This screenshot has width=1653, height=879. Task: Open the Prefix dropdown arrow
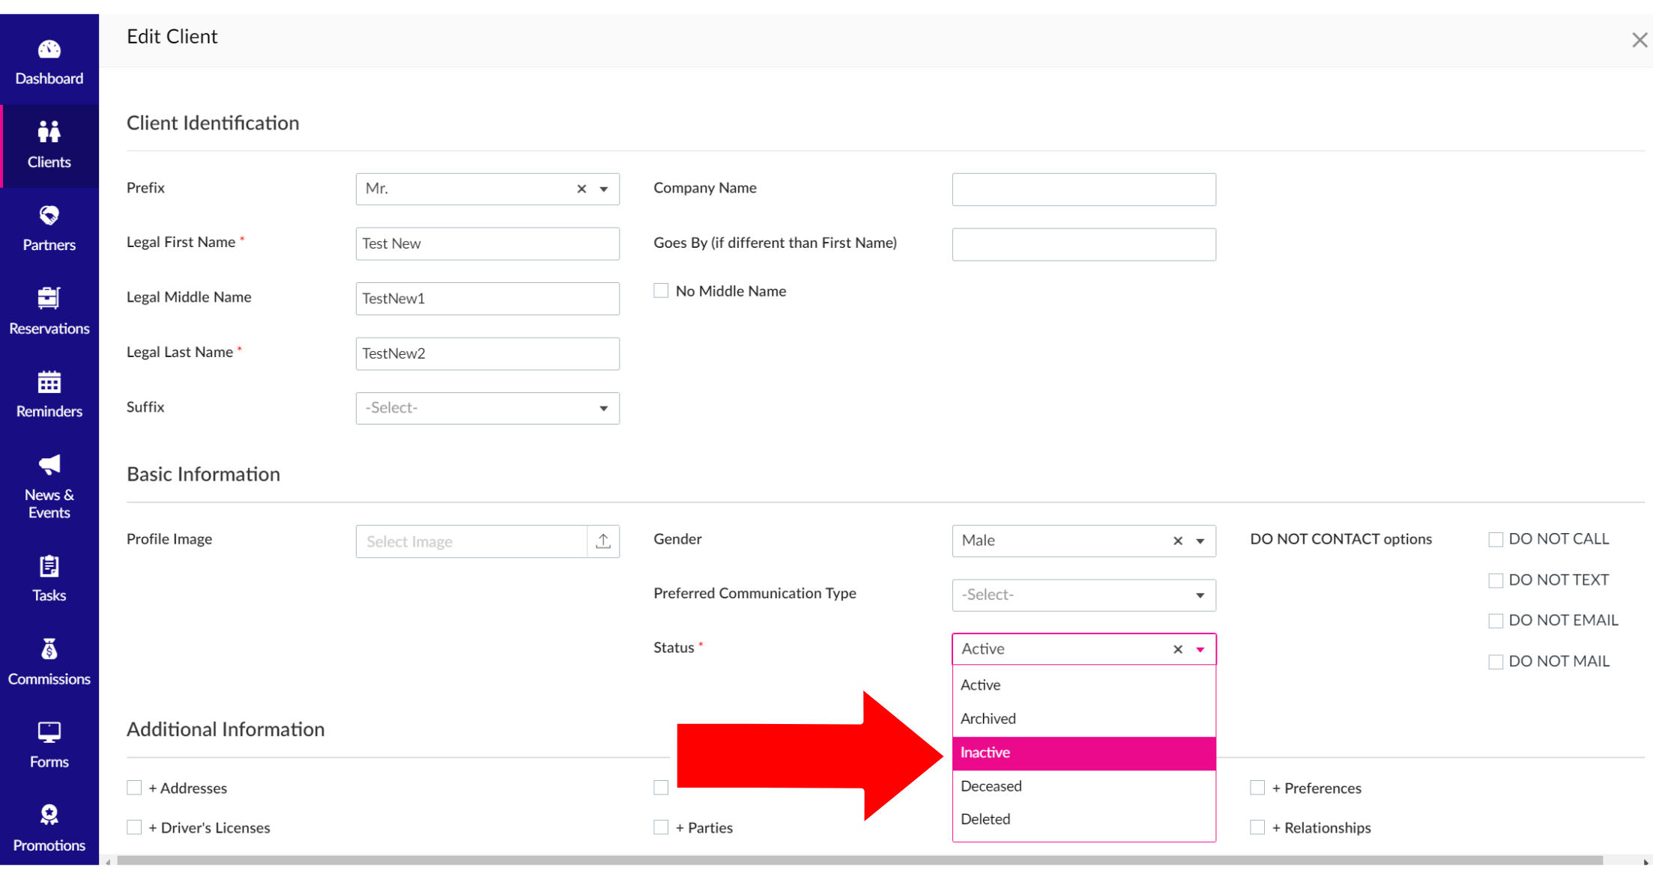(x=603, y=189)
